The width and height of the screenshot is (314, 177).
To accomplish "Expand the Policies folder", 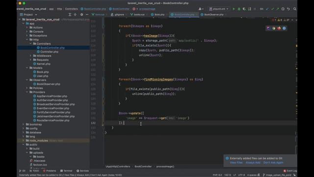I will tap(27, 88).
